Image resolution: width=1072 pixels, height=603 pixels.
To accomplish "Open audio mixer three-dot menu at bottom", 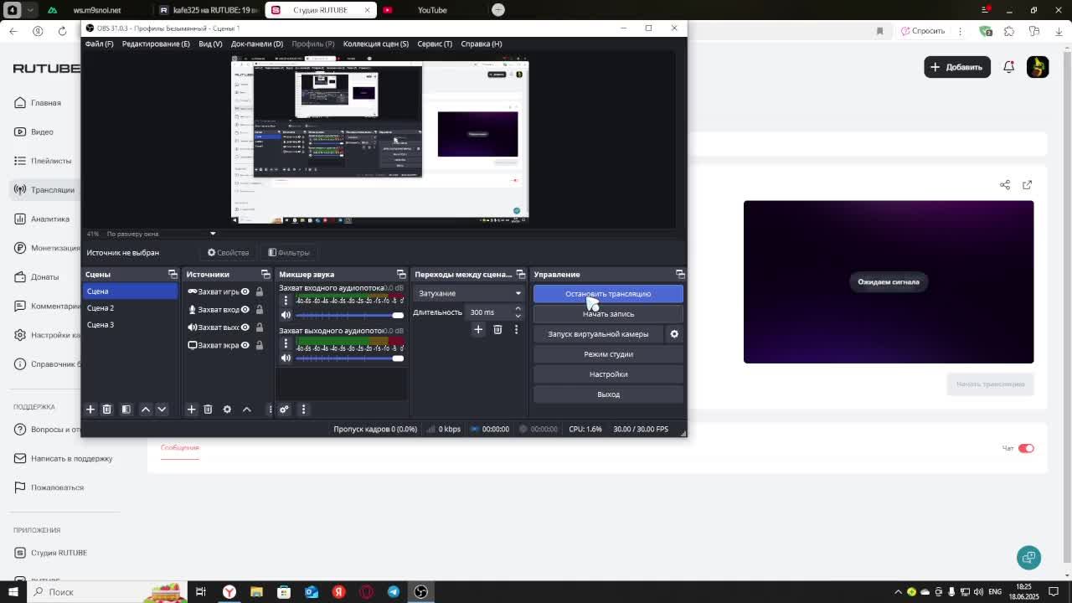I will (303, 410).
